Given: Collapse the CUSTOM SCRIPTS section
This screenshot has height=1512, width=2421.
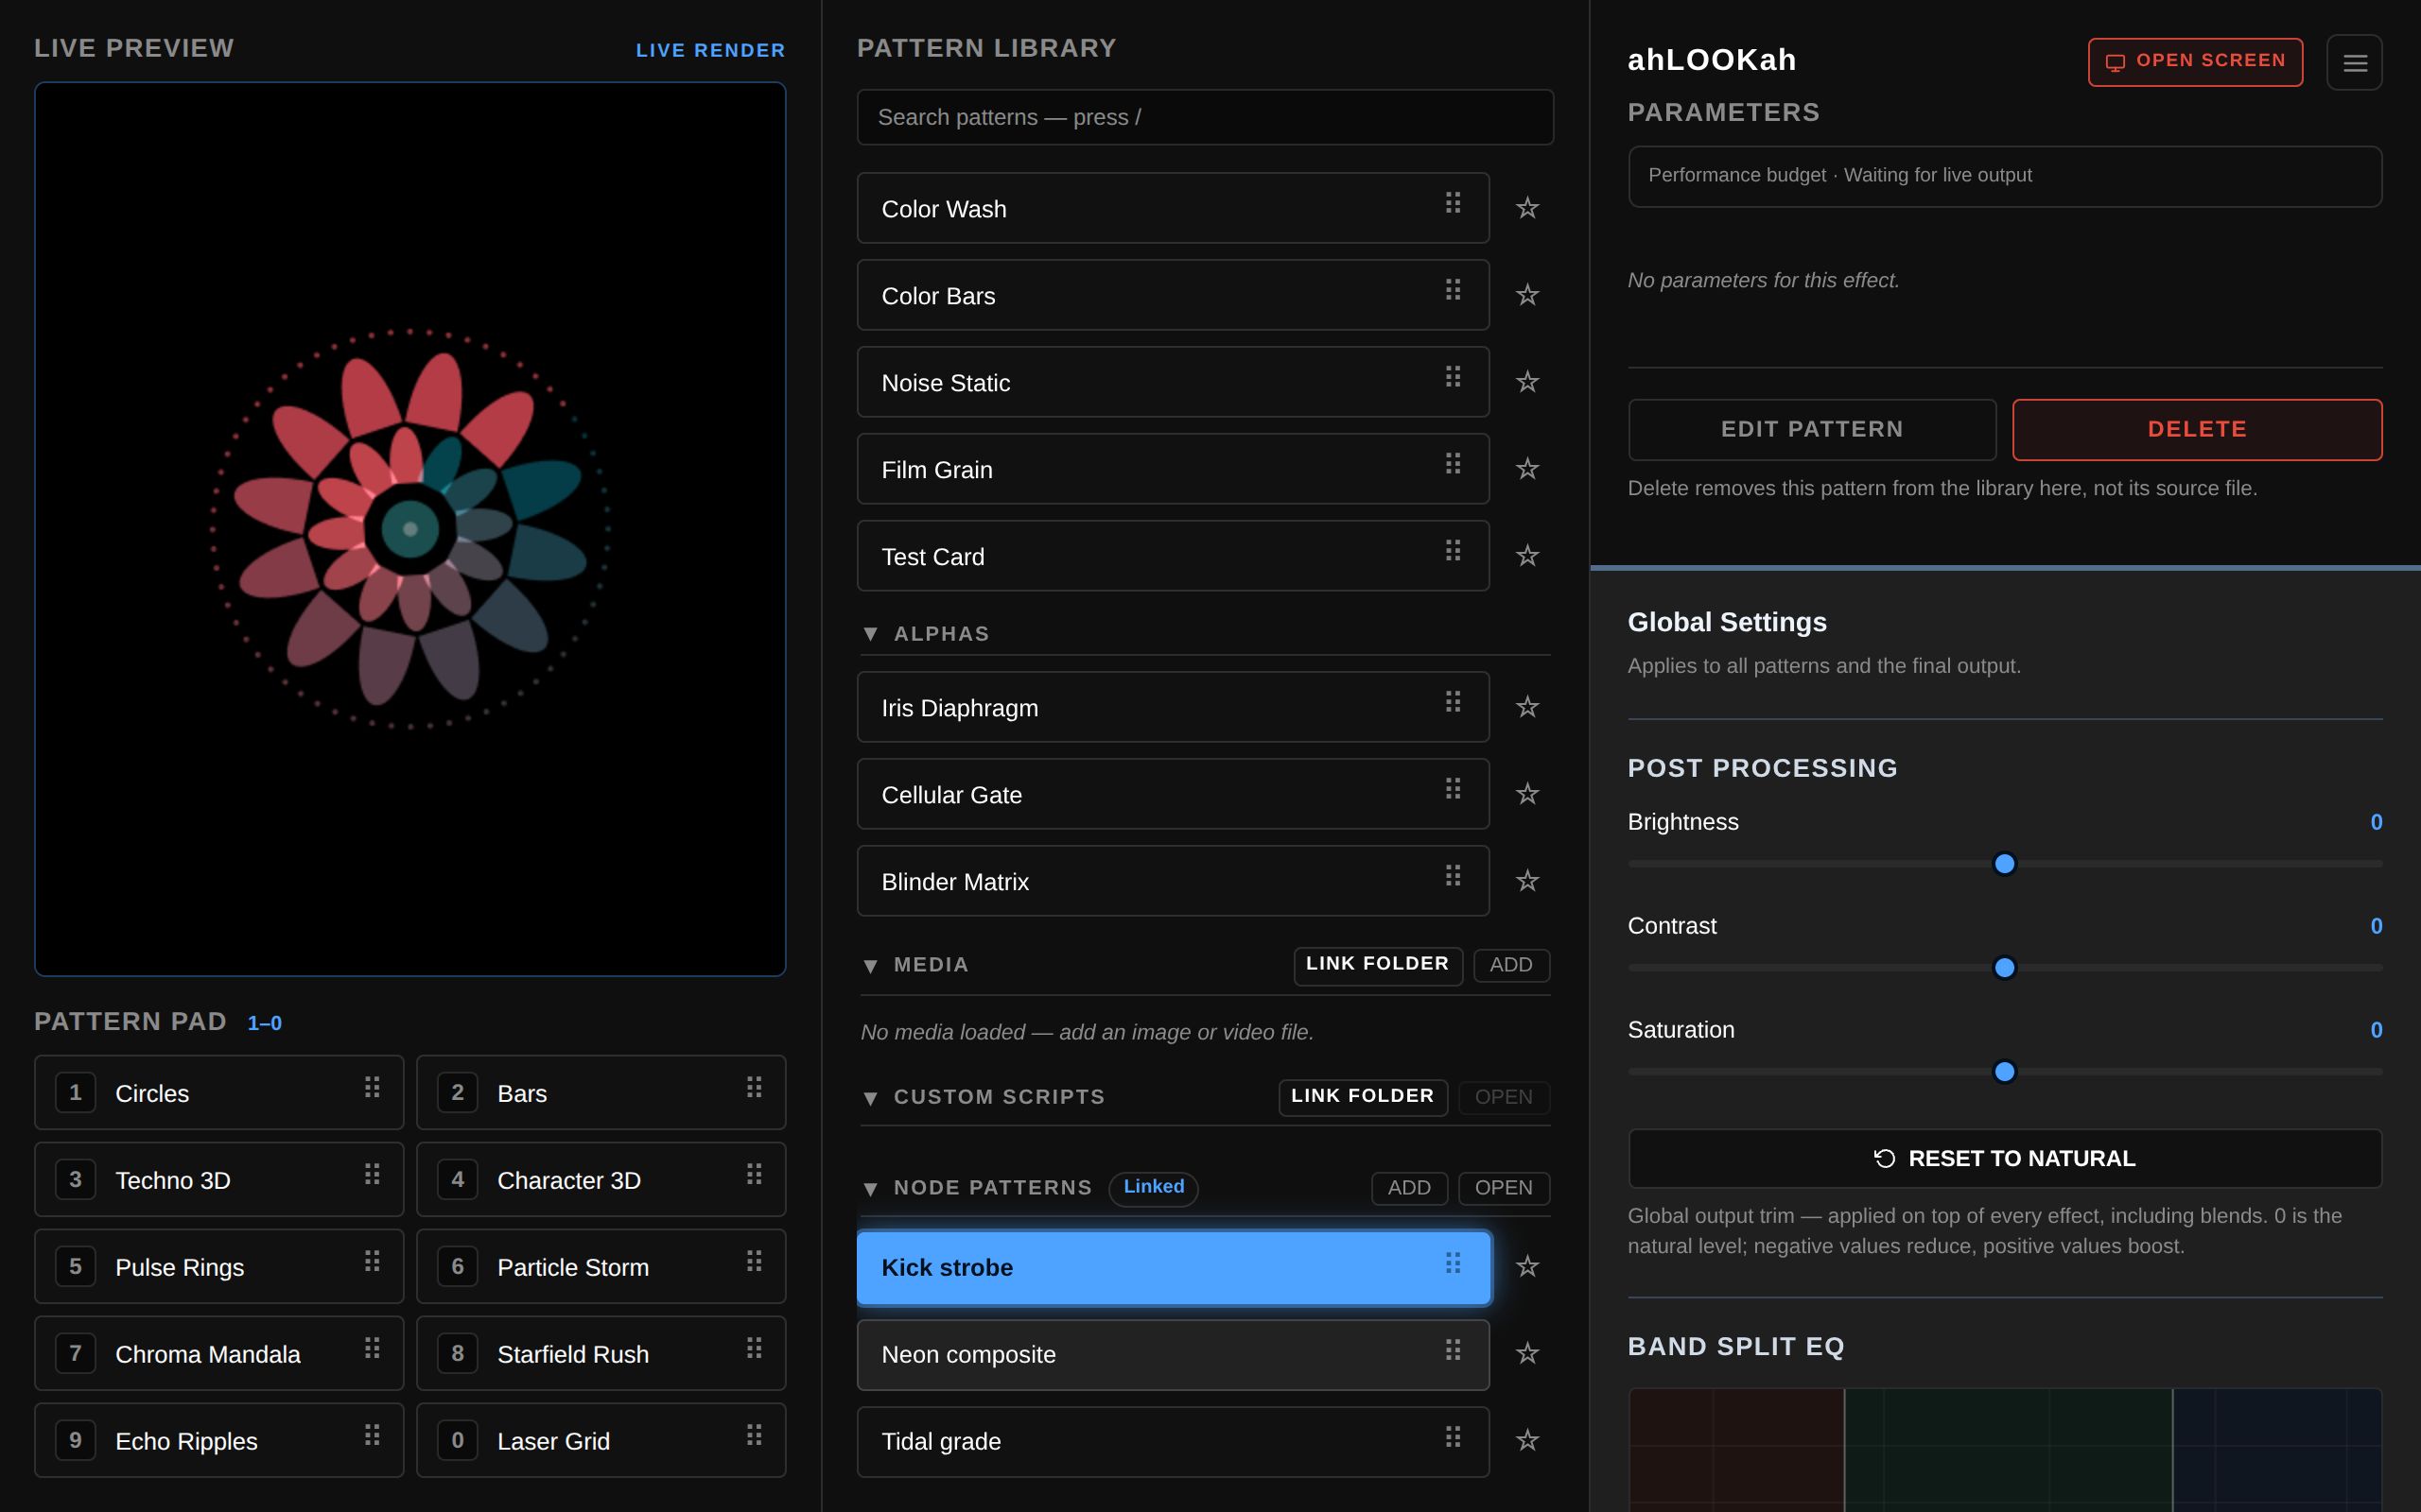Looking at the screenshot, I should click(x=870, y=1098).
